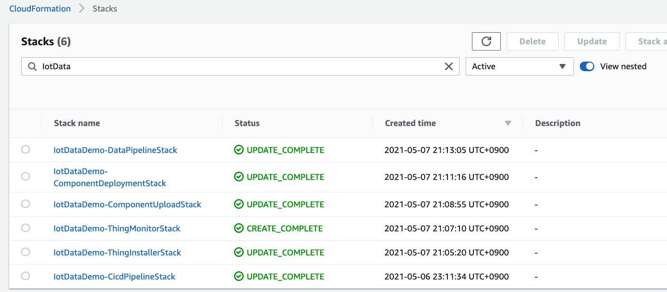Click the Update button
This screenshot has width=667, height=292.
[592, 41]
